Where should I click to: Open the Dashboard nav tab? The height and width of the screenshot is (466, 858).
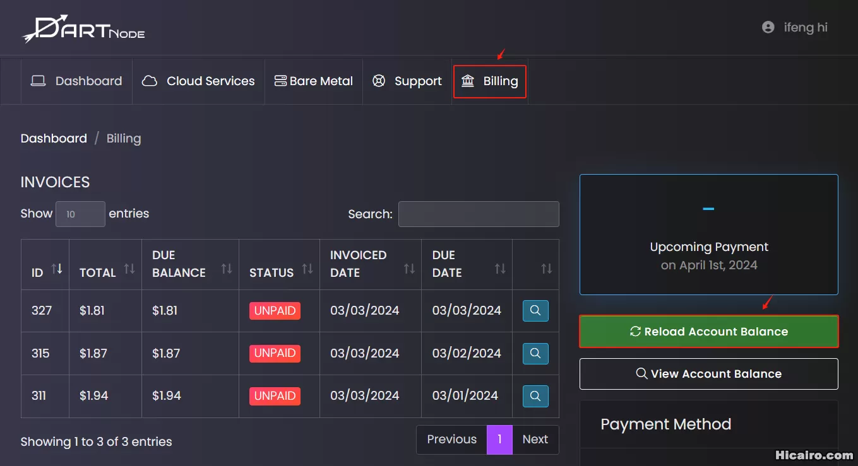(76, 81)
